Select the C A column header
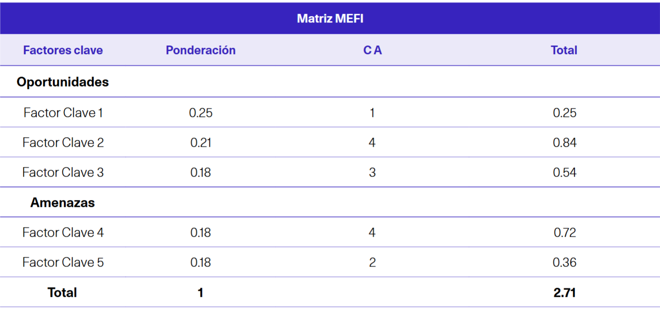 click(372, 50)
